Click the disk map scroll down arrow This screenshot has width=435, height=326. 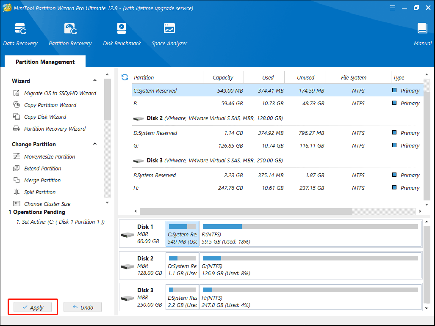coord(427,308)
